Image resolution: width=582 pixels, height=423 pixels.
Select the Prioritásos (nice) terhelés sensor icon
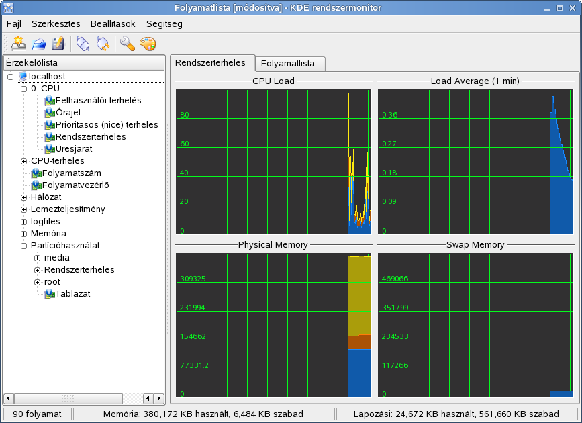[x=50, y=125]
